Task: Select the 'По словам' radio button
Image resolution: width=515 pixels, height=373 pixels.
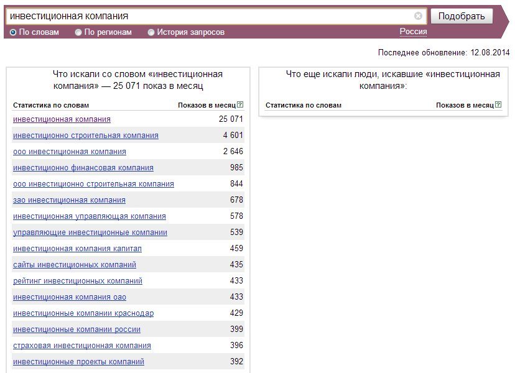Action: pyautogui.click(x=13, y=32)
